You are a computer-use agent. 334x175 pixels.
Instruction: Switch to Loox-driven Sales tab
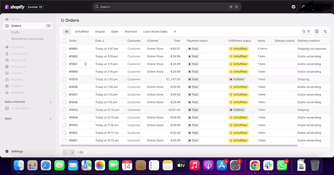click(x=155, y=32)
